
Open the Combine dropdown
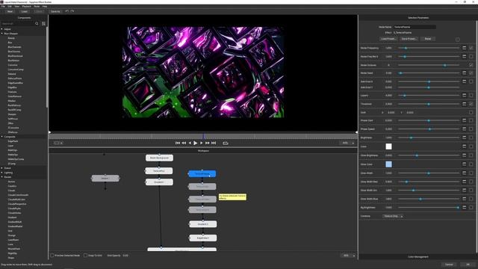393,216
